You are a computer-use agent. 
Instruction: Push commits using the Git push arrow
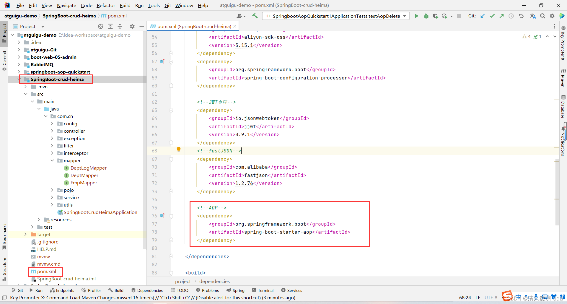coord(501,16)
